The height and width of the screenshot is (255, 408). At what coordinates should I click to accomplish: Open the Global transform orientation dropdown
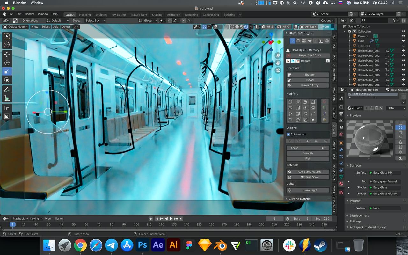tap(148, 21)
